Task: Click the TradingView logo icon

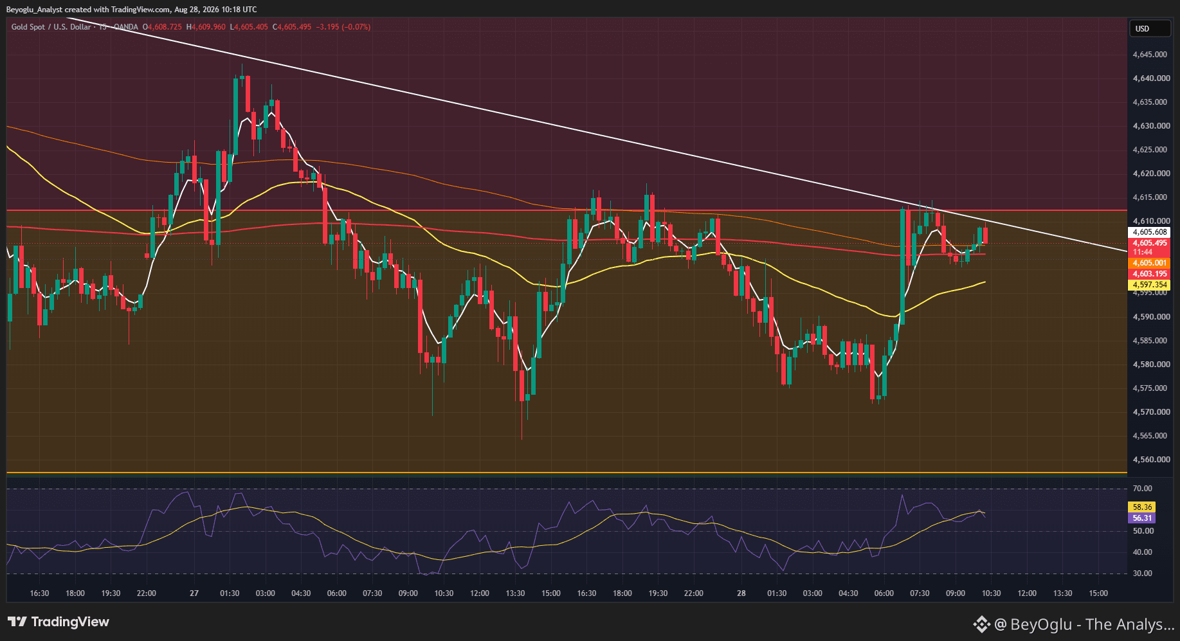Action: tap(17, 622)
